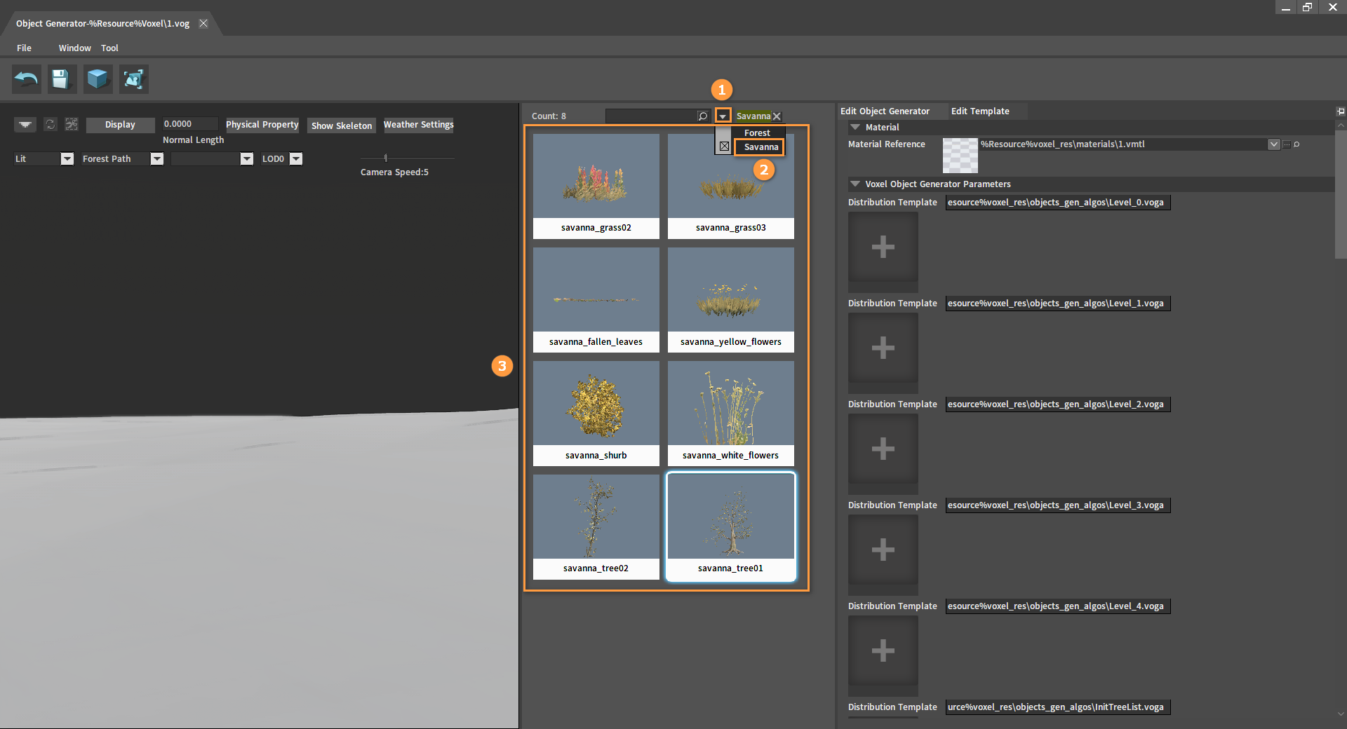Viewport: 1347px width, 729px height.
Task: Click the blue cube toolbar icon
Action: (98, 79)
